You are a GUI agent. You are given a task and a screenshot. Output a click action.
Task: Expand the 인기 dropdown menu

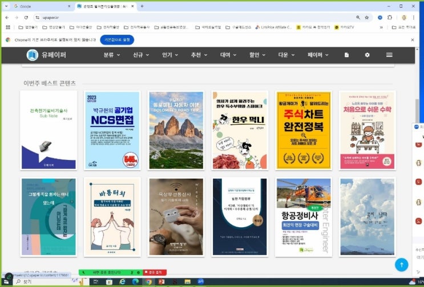(170, 55)
